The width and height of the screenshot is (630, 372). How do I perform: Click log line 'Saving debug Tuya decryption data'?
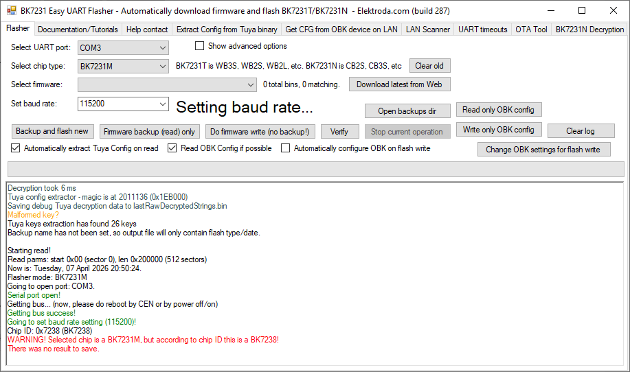pos(117,206)
